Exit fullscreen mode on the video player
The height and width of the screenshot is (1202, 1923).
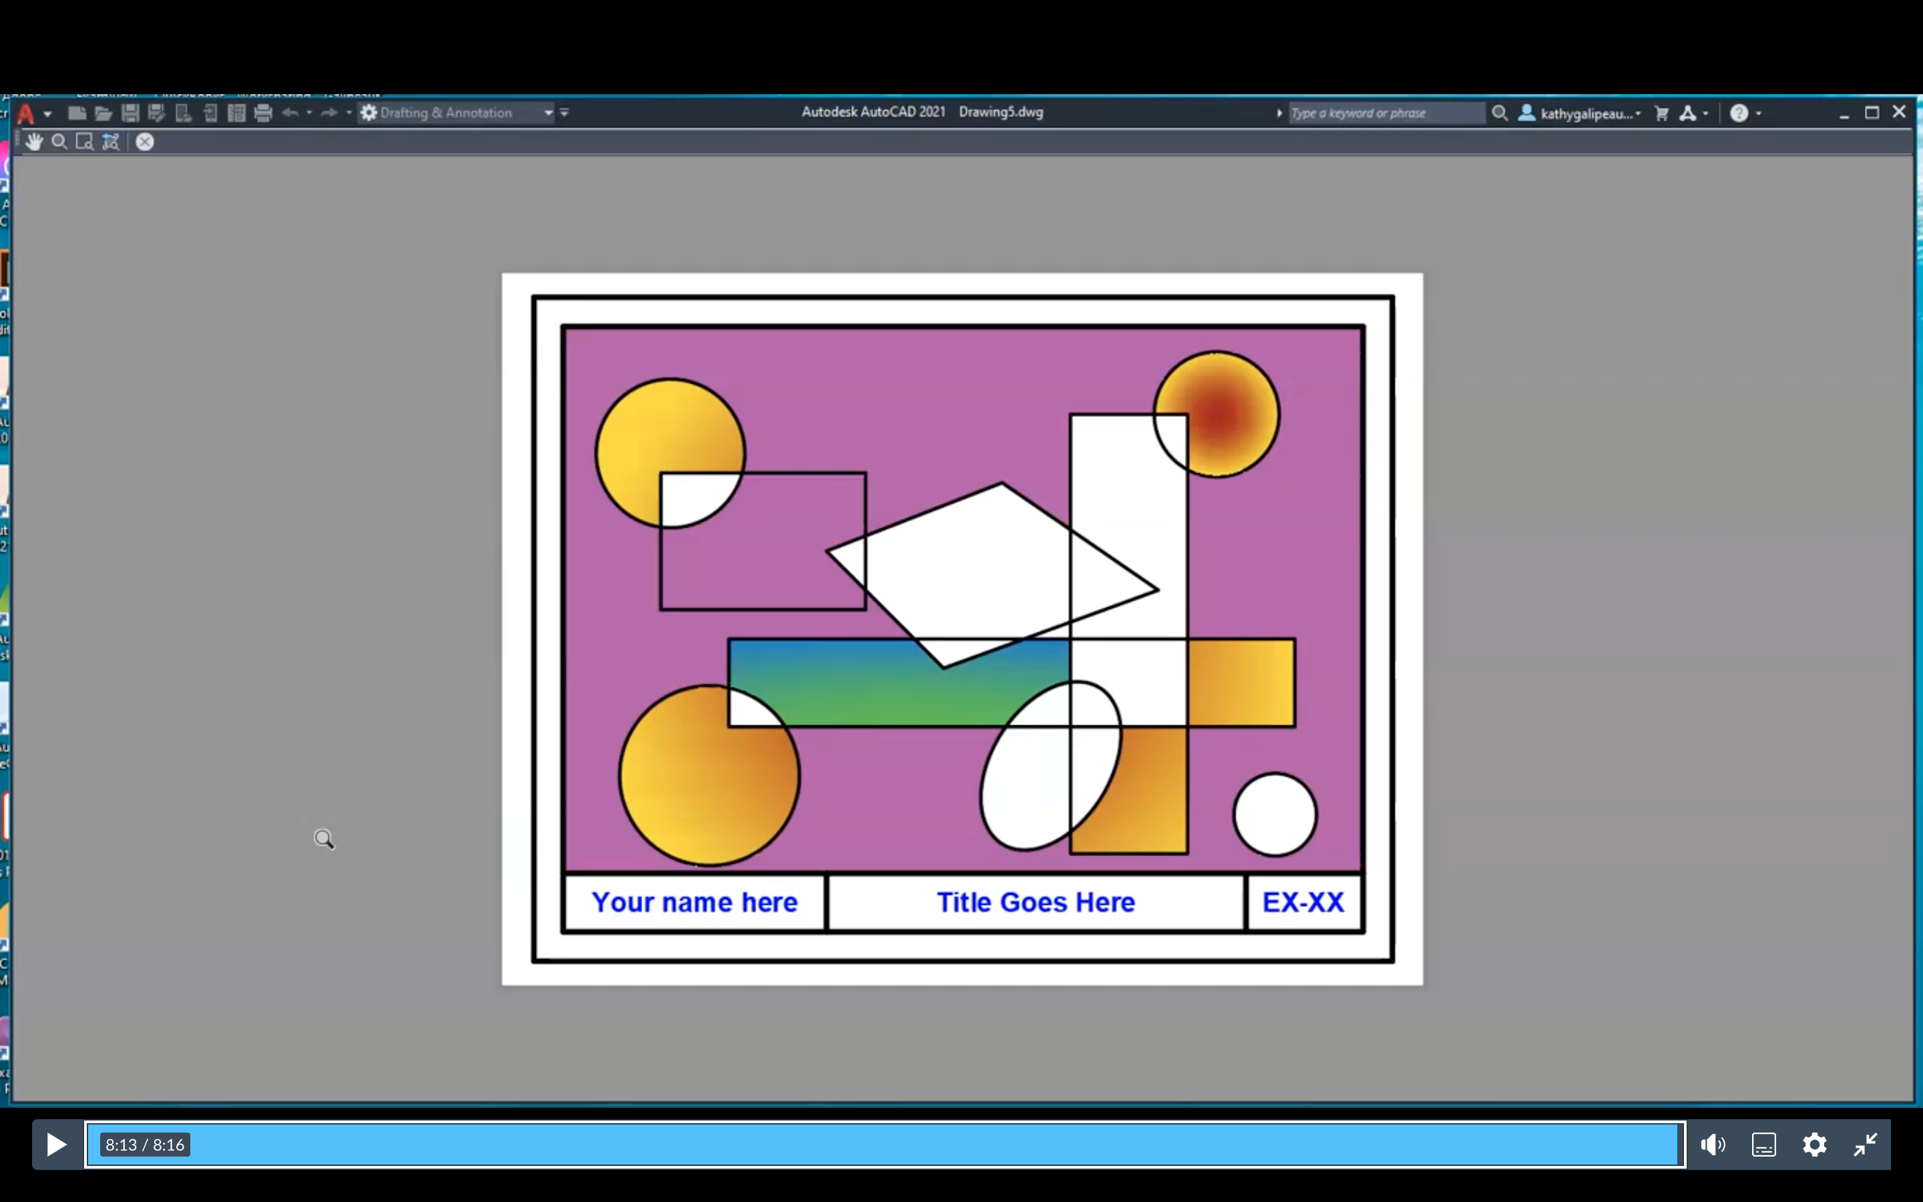click(1865, 1144)
